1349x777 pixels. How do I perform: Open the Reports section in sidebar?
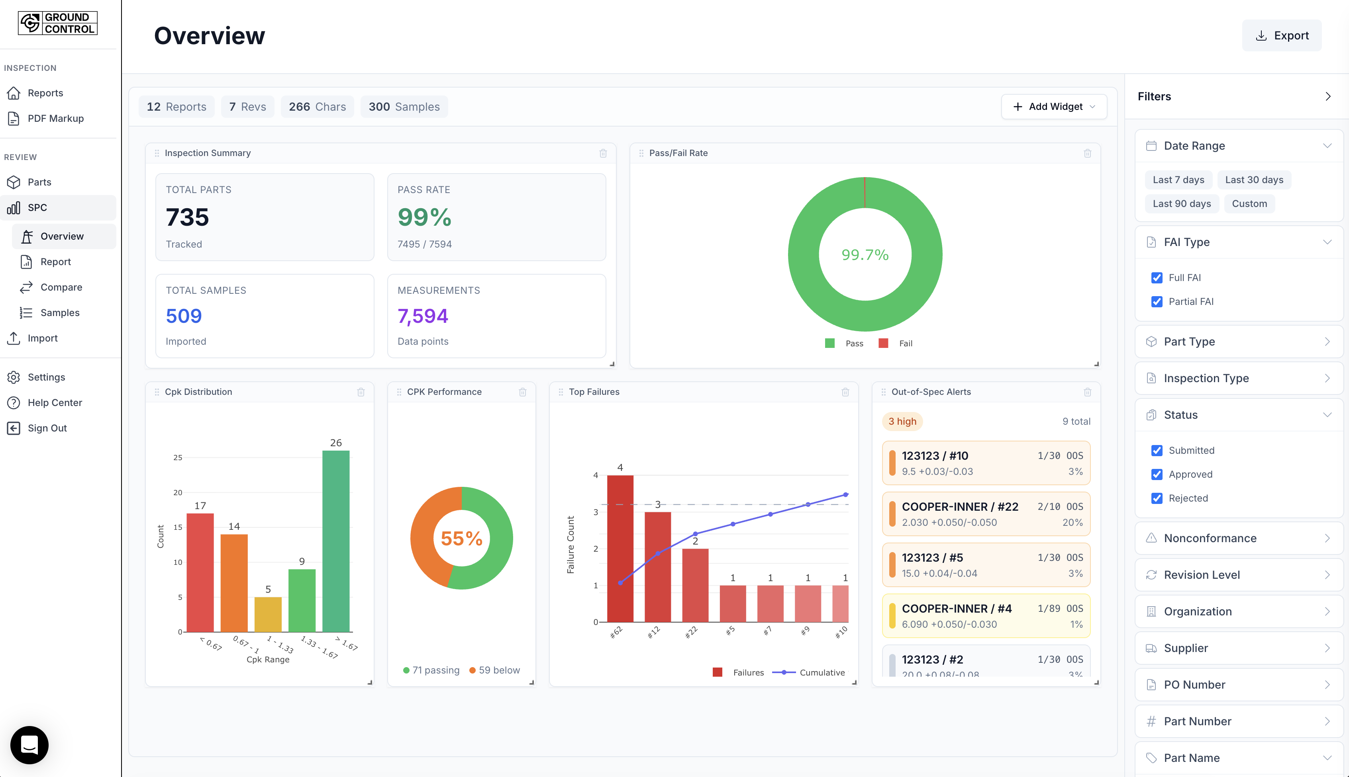point(45,93)
